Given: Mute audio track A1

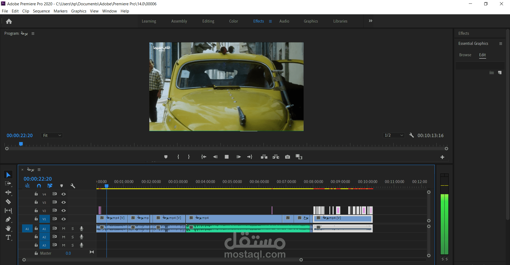Looking at the screenshot, I should coord(63,229).
